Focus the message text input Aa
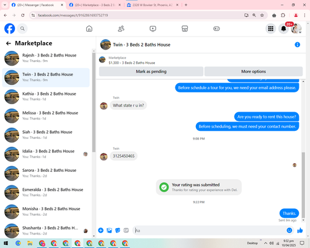 coord(209,230)
